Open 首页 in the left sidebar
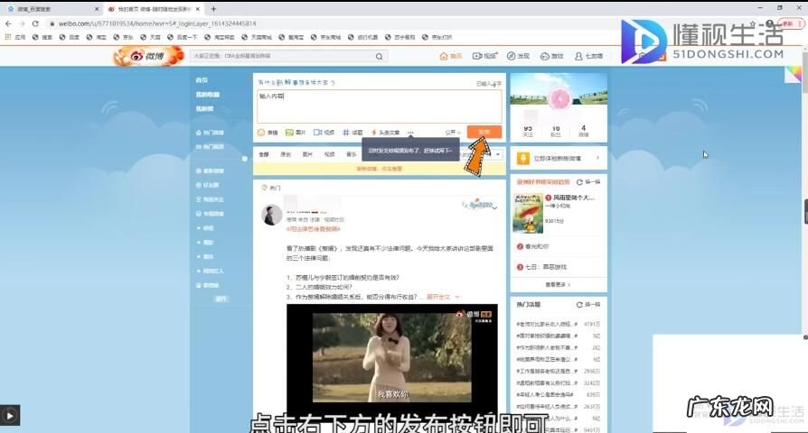Viewport: 808px width, 433px height. pos(202,80)
